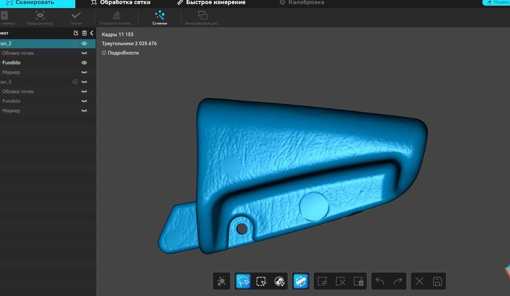Image resolution: width=510 pixels, height=296 pixels.
Task: Click the Кадры 11 153 text
Action: click(117, 34)
